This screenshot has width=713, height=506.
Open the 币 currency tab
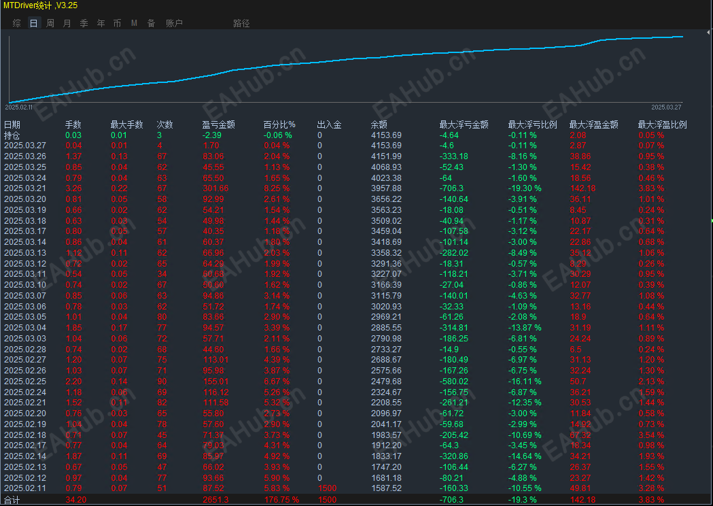(118, 23)
